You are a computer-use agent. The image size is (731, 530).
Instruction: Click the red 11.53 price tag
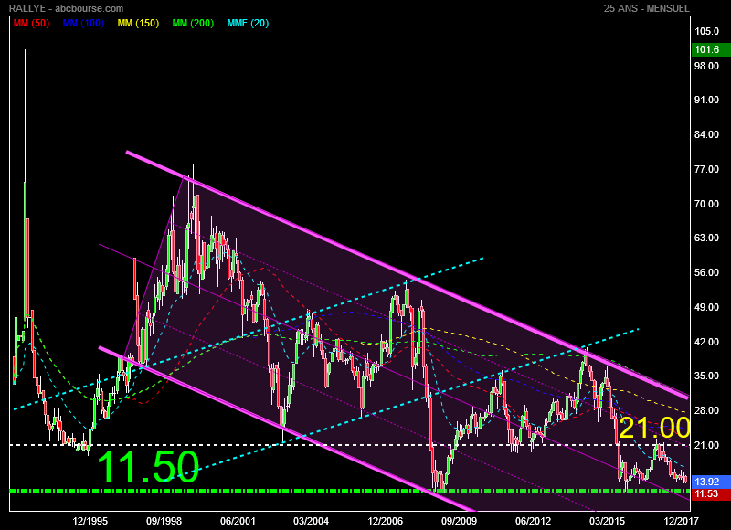pos(711,493)
